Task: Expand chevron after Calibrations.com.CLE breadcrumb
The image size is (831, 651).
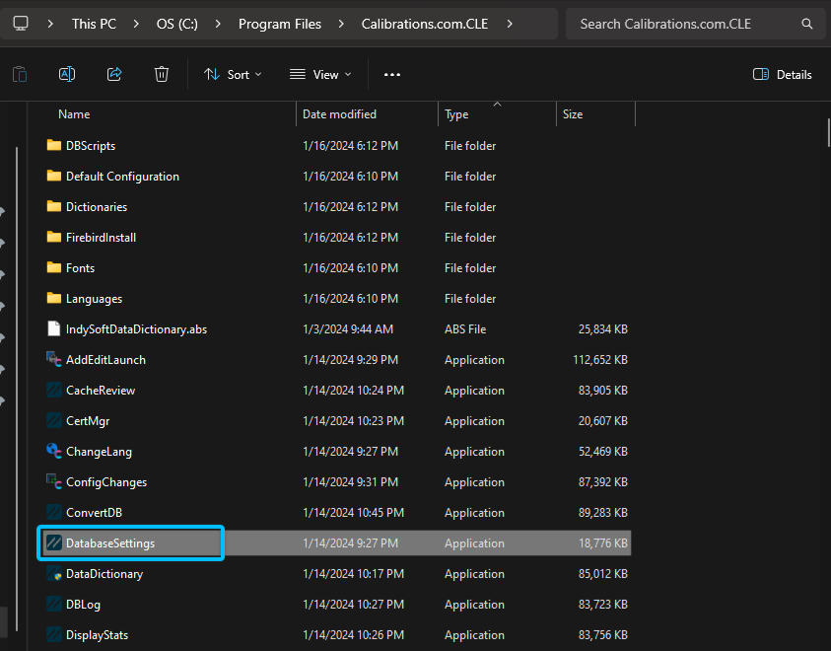Action: coord(510,24)
